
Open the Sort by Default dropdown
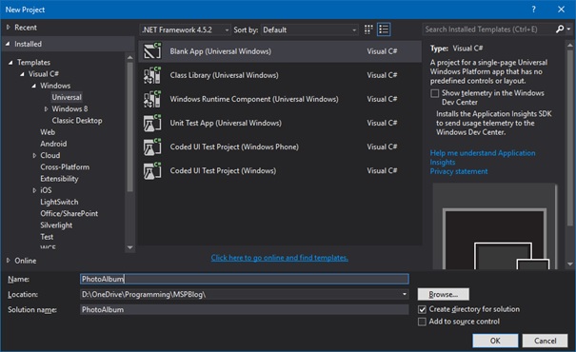click(x=309, y=29)
